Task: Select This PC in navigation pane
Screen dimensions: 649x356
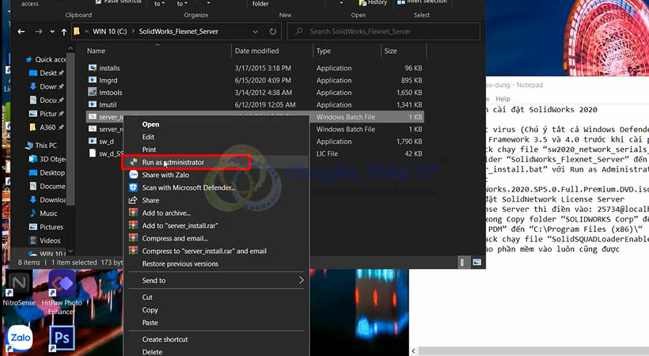Action: point(46,146)
